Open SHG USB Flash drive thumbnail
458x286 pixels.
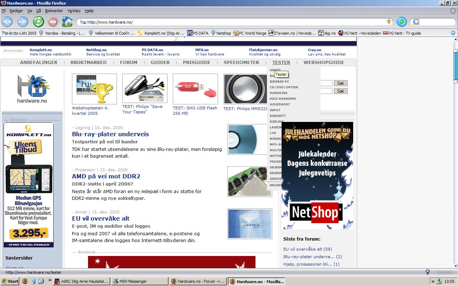point(195,89)
